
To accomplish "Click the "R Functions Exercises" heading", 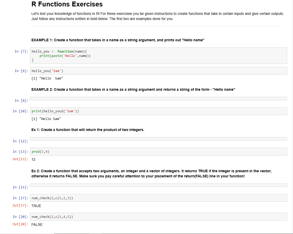I will 67,4.
